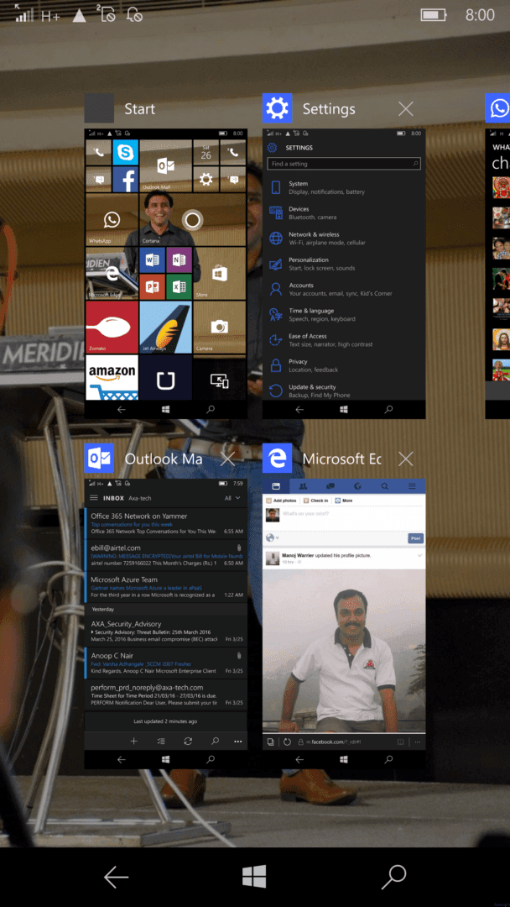510x907 pixels.
Task: Open System in Settings list
Action: (344, 187)
